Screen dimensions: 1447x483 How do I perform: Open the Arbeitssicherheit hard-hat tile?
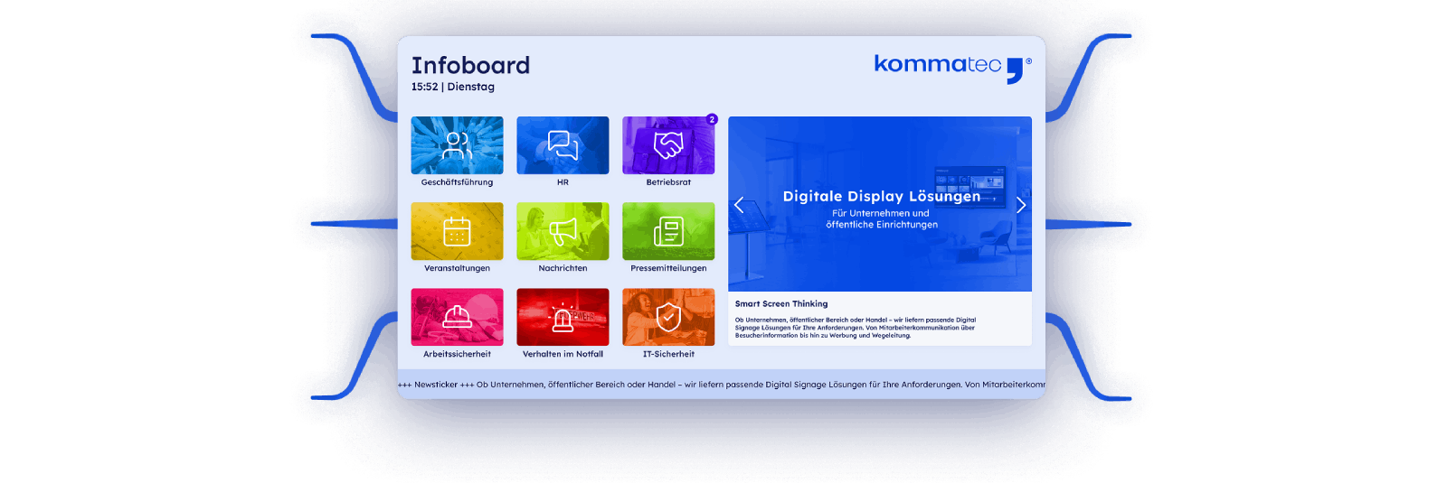457,317
